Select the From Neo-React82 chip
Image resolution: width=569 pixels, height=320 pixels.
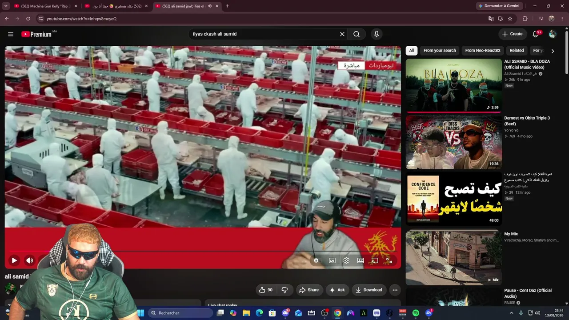483,51
